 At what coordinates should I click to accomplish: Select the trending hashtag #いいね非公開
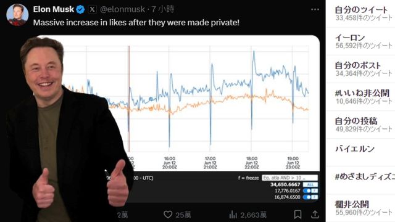362,93
